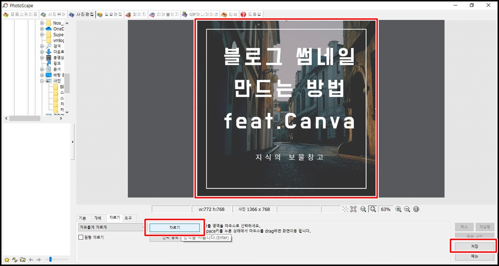Open the 자유롭게 자르게 crop mode dropdown

pyautogui.click(x=112, y=227)
